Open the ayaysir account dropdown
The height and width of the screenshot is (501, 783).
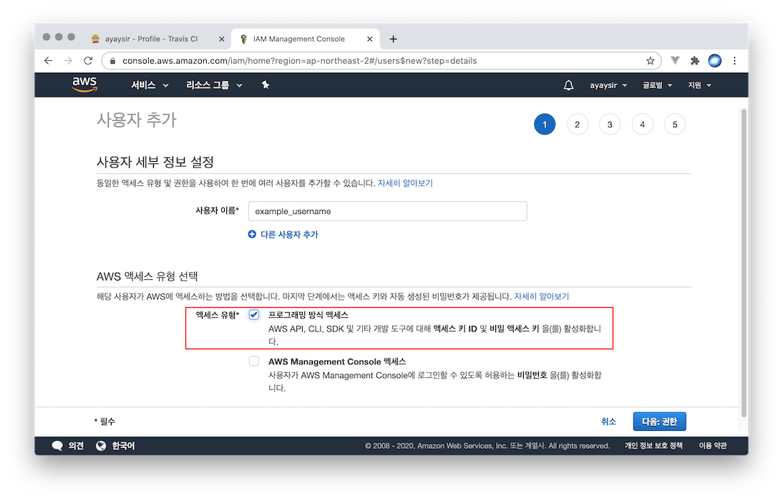point(608,85)
